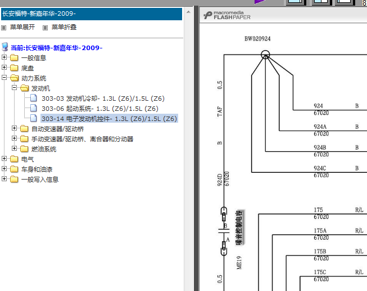Open document 303-06 起动系统
The height and width of the screenshot is (291, 367).
pos(100,109)
